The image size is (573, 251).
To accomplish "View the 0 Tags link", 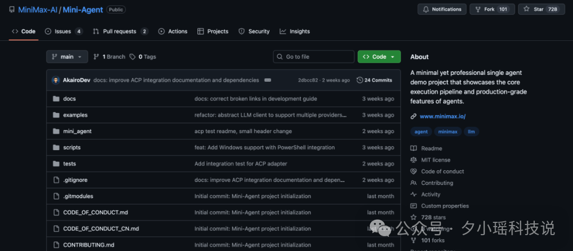I will [x=143, y=57].
